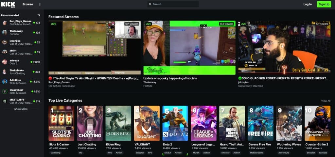The width and height of the screenshot is (335, 157).
Task: Open MrPH avatar in sidebar
Action: [x=5, y=52]
